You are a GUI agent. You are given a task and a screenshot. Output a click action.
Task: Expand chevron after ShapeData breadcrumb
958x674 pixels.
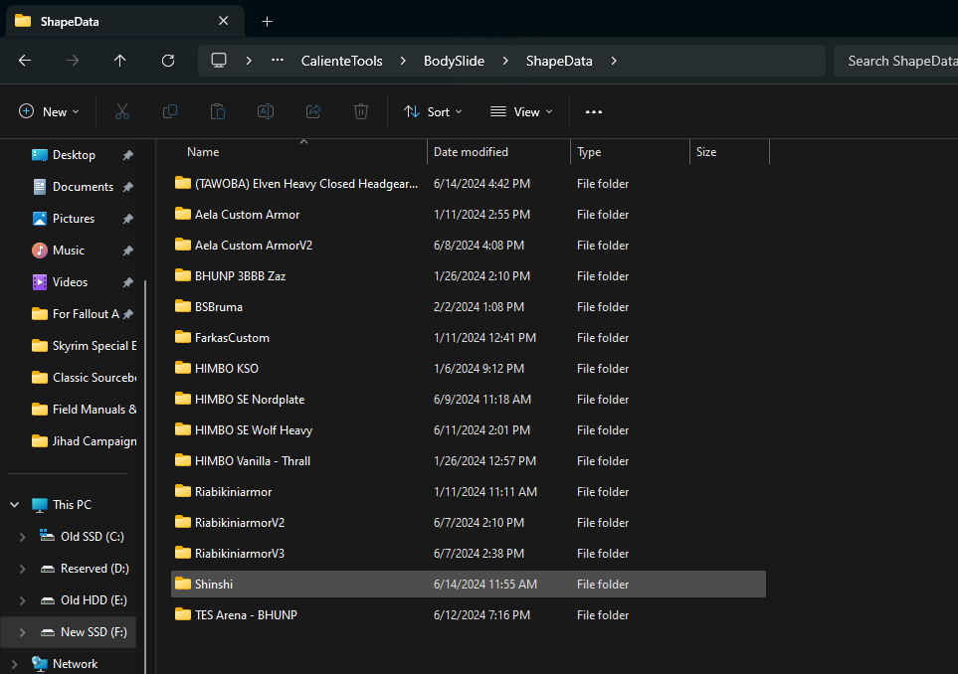(x=614, y=61)
